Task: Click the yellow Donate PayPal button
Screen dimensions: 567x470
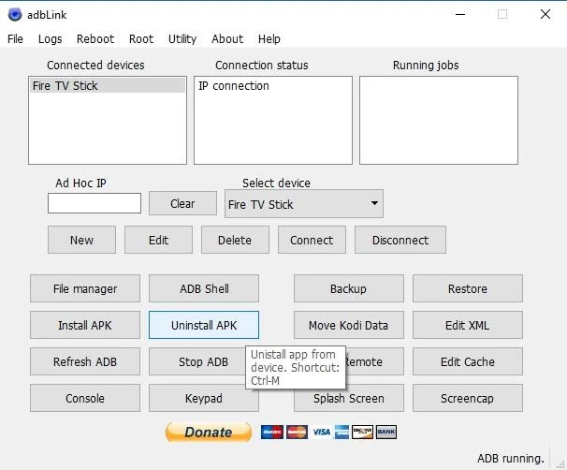Action: (209, 432)
